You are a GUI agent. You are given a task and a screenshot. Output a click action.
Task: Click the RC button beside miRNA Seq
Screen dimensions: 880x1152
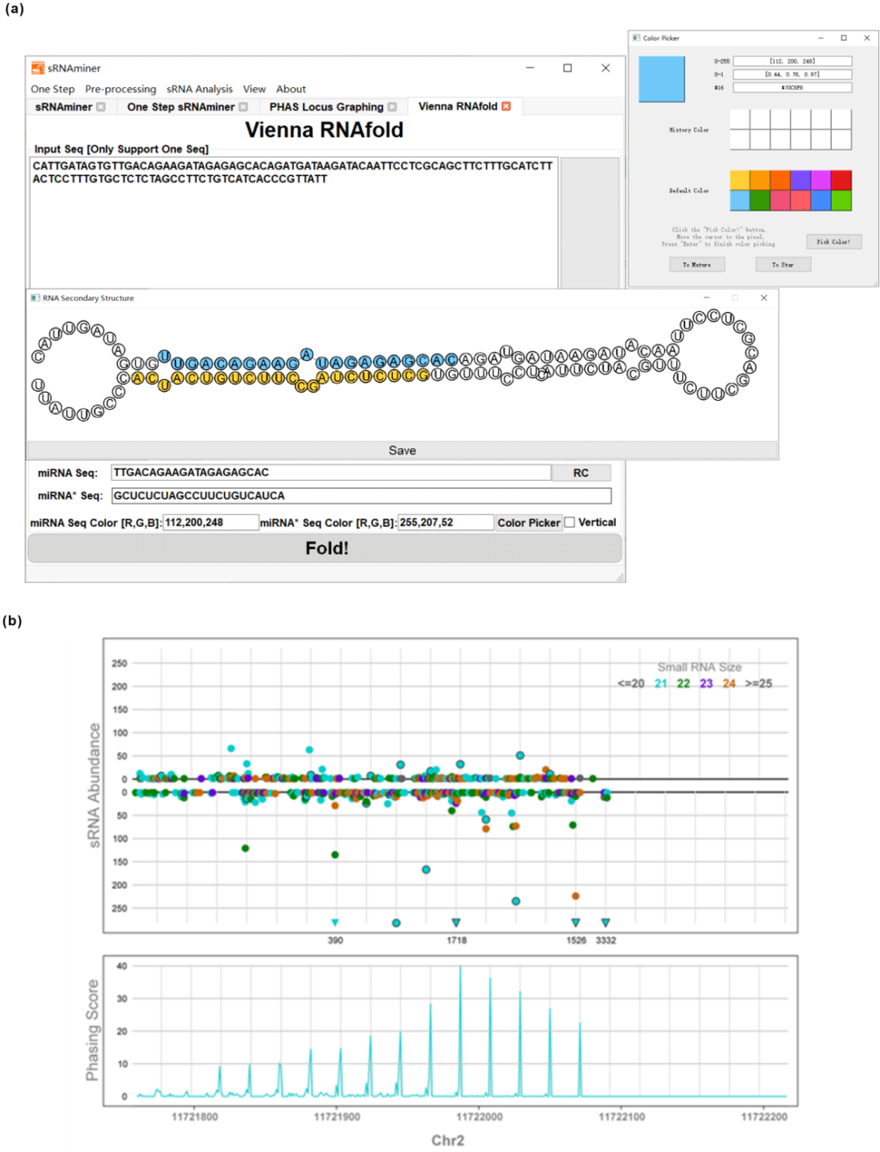581,473
